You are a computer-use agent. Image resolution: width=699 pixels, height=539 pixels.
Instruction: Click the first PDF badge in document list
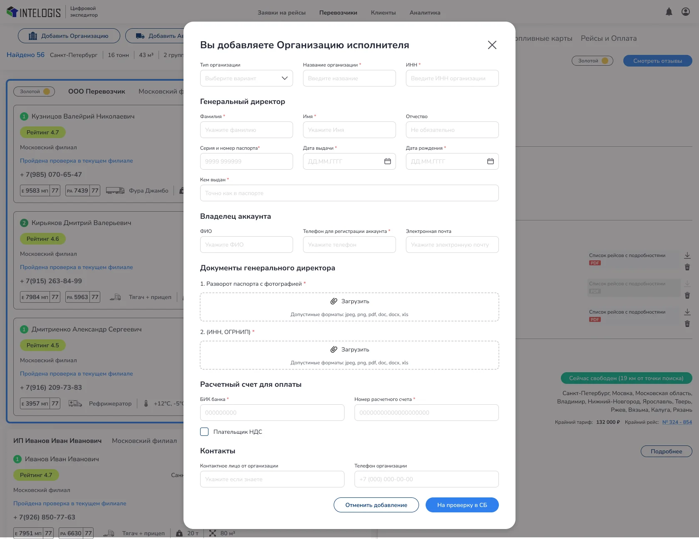595,263
